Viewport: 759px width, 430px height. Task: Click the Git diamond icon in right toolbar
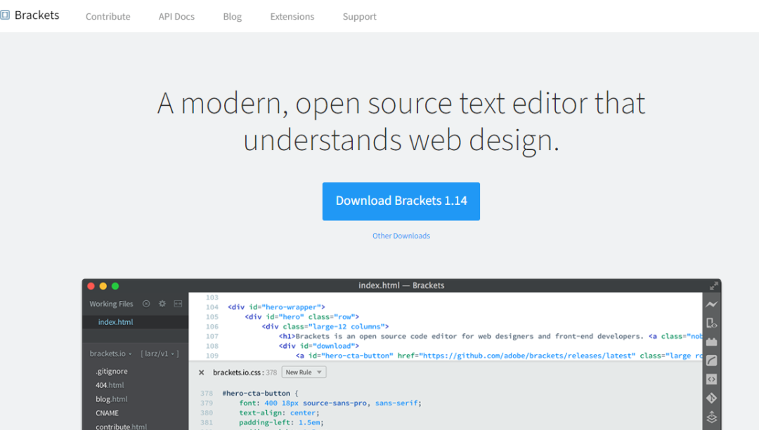711,398
